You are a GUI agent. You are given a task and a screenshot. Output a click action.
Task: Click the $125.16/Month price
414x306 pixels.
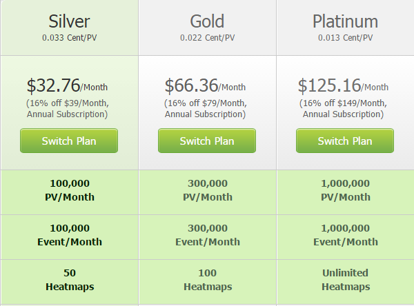[343, 85]
